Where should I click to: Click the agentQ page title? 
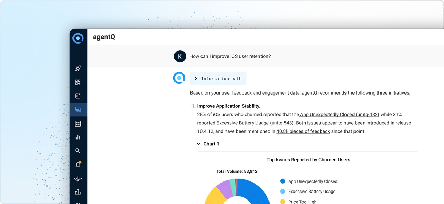[104, 37]
